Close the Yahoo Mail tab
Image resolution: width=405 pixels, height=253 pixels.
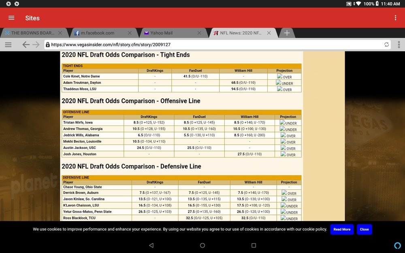199,33
